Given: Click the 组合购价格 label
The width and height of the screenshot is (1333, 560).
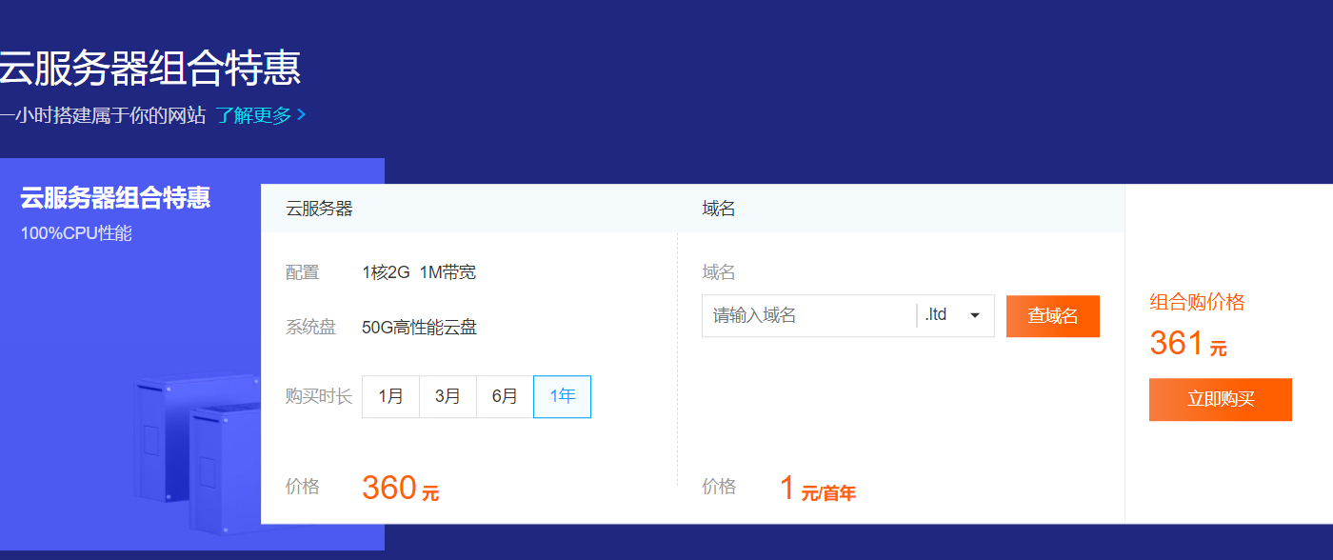Looking at the screenshot, I should [x=1197, y=302].
